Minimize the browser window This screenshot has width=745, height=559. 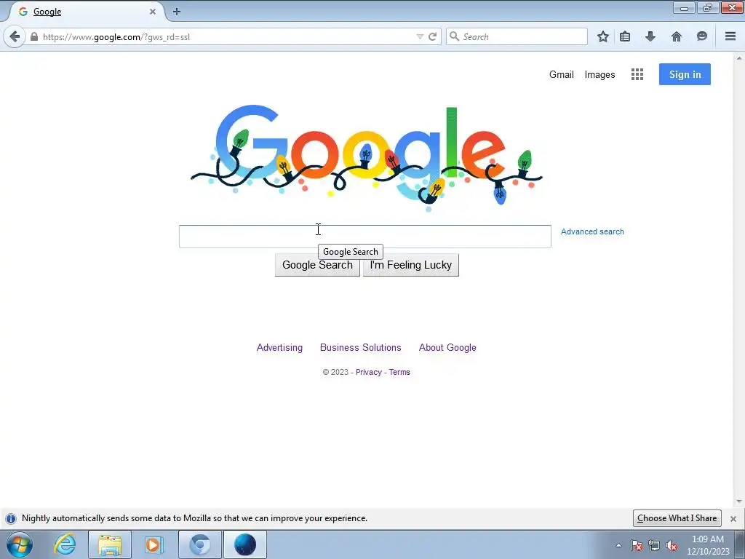click(684, 7)
